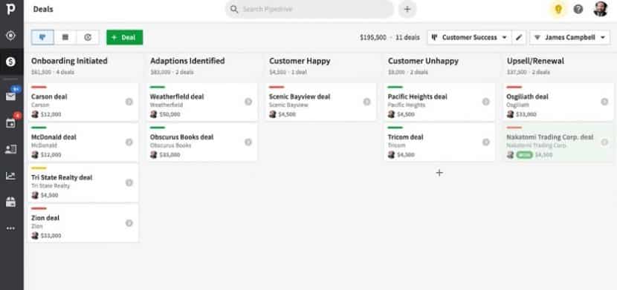
Task: Click activity indicator on McDonald deal
Action: point(129,142)
